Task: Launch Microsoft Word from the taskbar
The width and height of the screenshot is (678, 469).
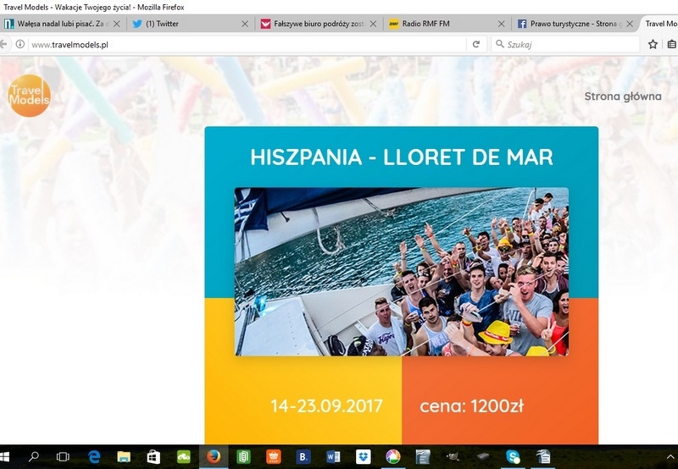Action: coord(333,456)
